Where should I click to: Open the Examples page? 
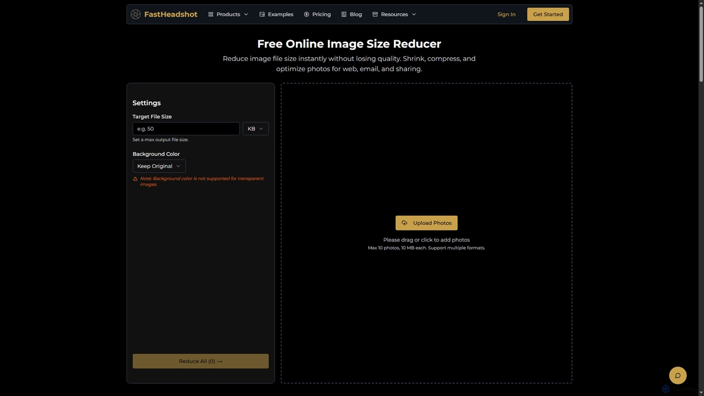[x=276, y=14]
